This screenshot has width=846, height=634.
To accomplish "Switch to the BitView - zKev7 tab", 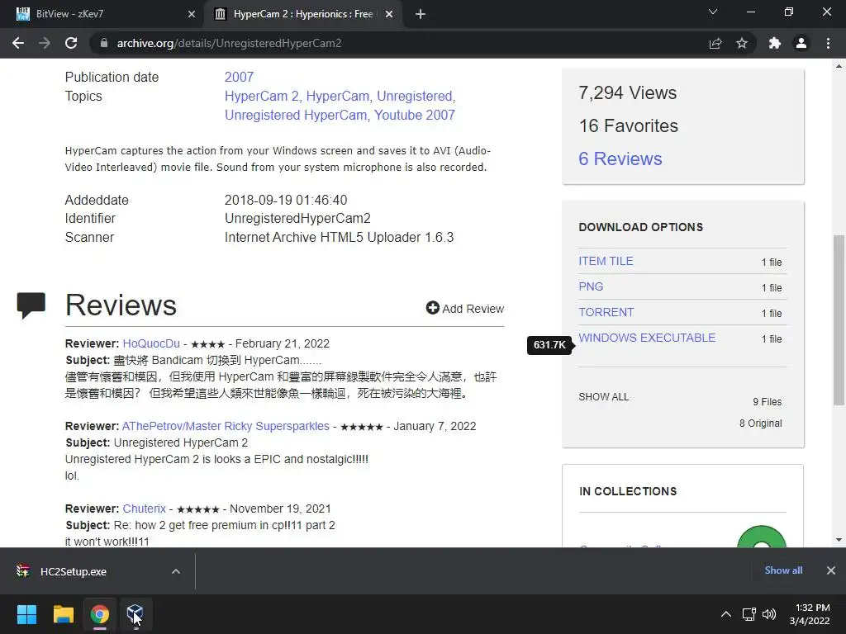I will coord(102,14).
